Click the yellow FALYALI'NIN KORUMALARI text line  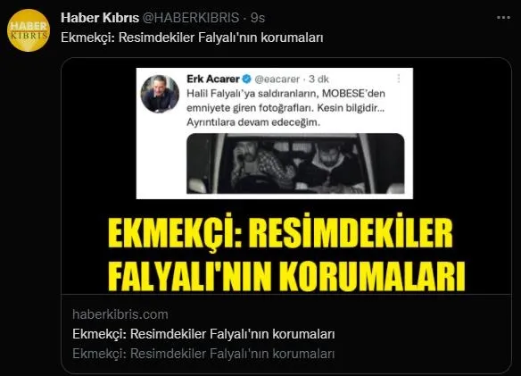[286, 275]
